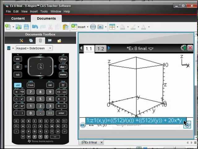Screen dimensions: 198x149
Task: Click the variables round toolbar icon
Action: click(93, 27)
